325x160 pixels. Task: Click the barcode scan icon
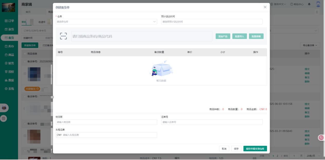63,36
